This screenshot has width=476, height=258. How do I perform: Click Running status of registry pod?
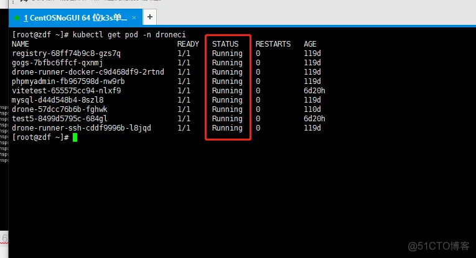pos(227,53)
